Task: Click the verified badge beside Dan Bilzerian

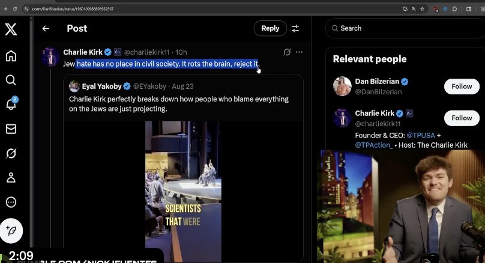Action: tap(405, 82)
